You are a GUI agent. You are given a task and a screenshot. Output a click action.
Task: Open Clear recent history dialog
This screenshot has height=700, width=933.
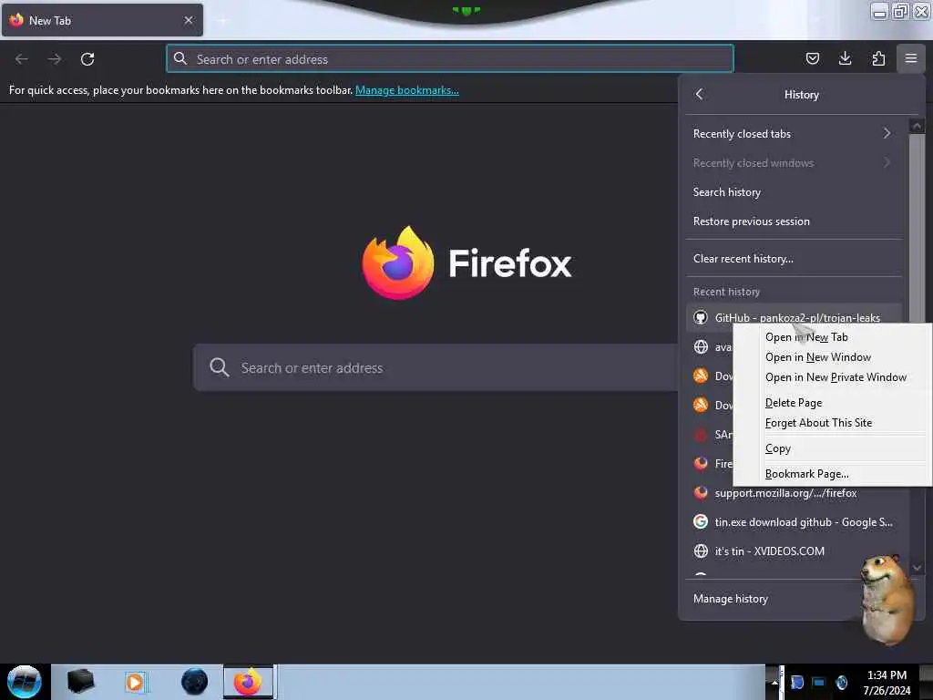coord(794,258)
